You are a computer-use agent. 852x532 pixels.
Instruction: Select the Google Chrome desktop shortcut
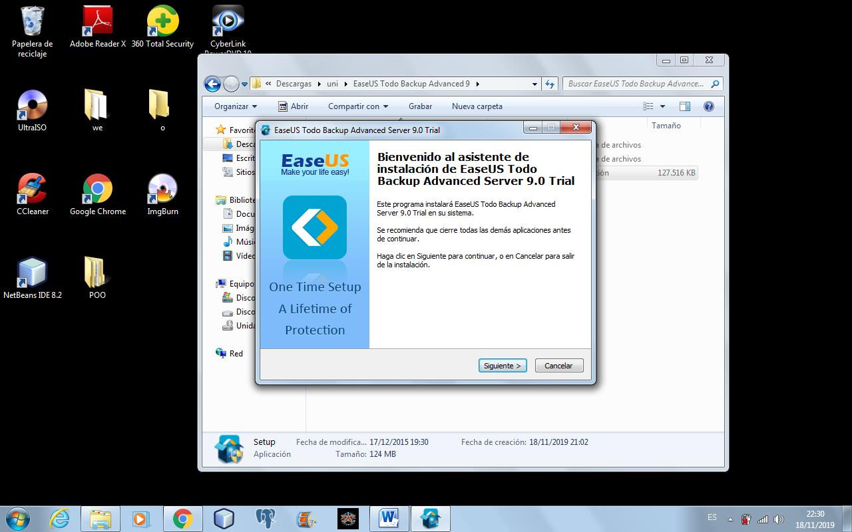(x=98, y=195)
